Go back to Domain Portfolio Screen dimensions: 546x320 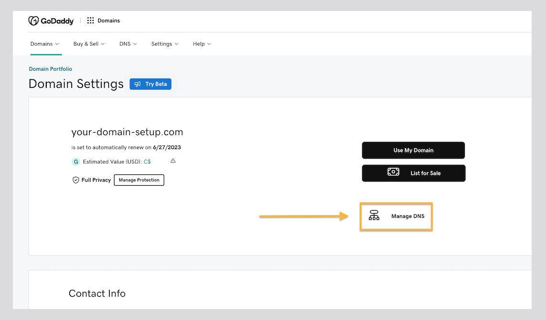[x=50, y=69]
